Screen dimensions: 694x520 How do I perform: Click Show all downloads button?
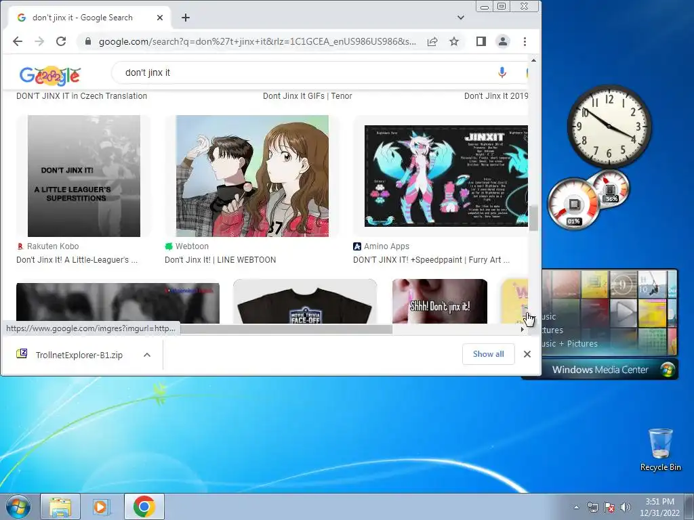coord(489,354)
